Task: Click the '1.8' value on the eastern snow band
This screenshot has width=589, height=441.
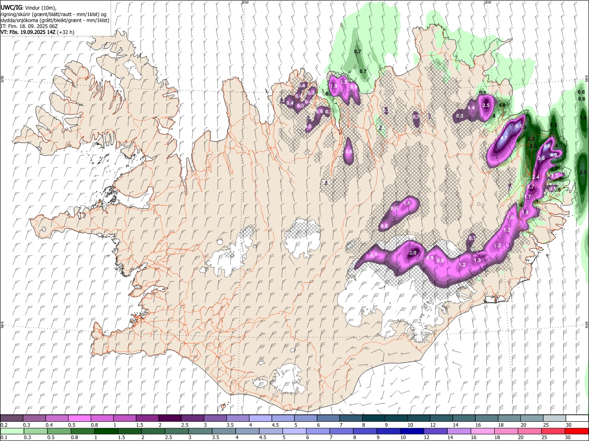Action: click(x=525, y=213)
